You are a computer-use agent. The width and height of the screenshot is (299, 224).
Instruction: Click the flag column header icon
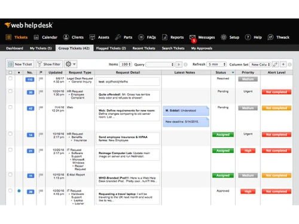41,72
